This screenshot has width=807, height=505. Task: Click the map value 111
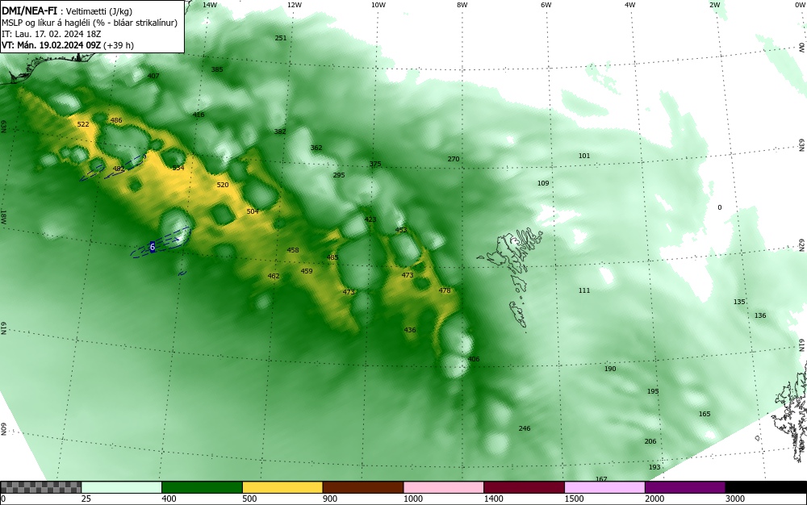pyautogui.click(x=584, y=291)
